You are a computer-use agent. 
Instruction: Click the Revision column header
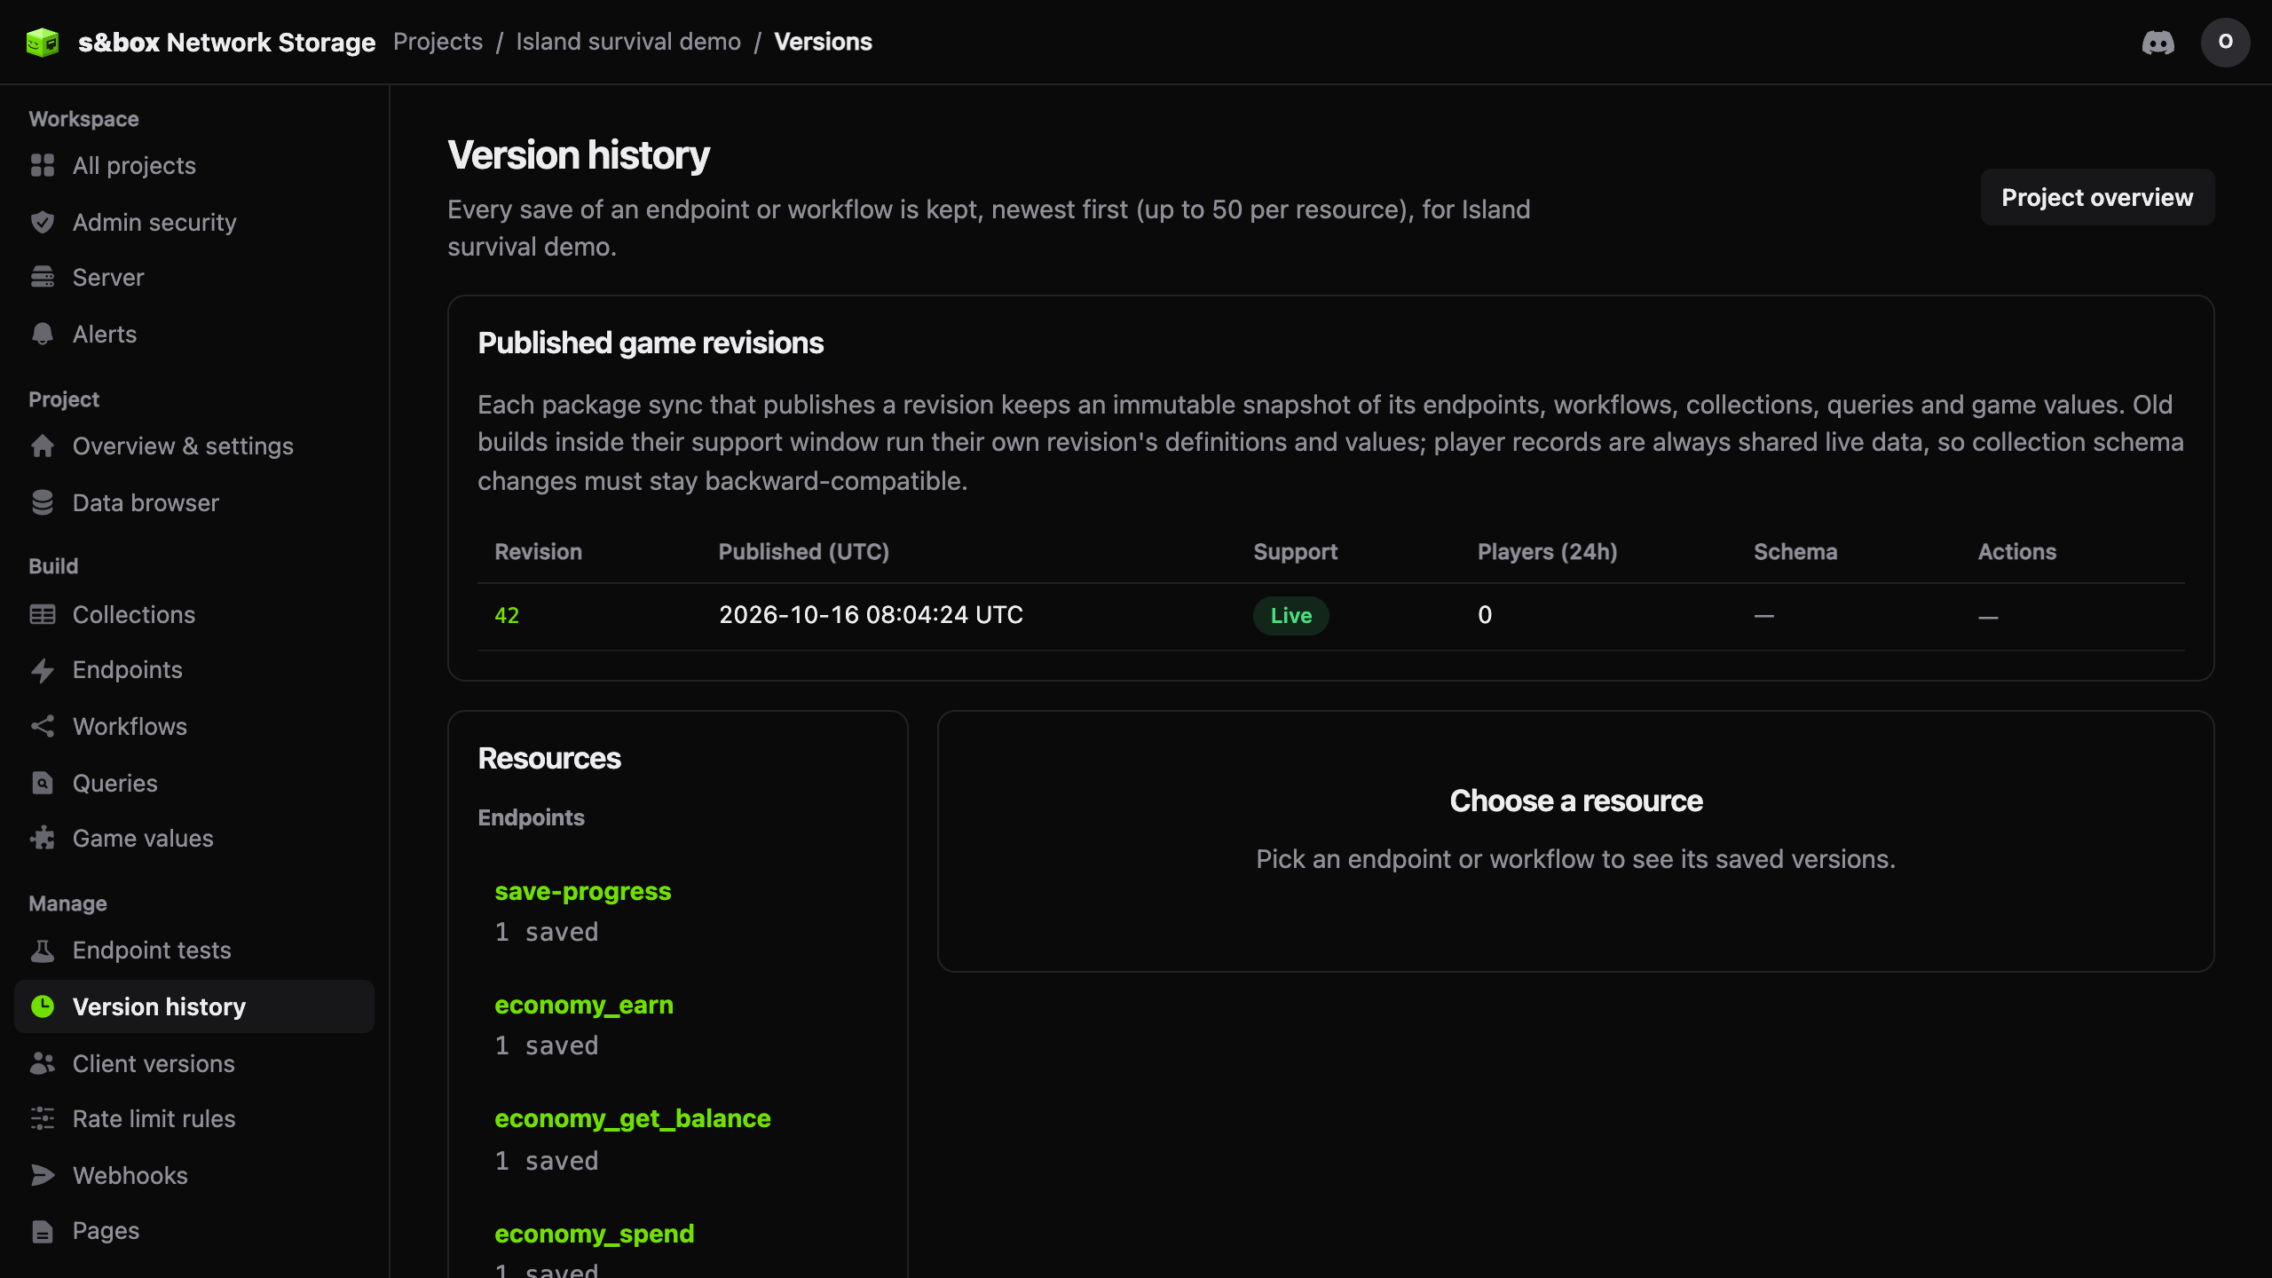539,551
